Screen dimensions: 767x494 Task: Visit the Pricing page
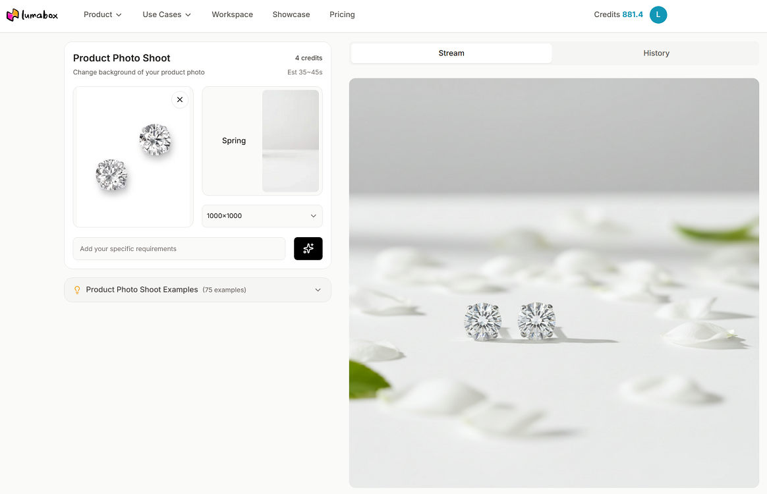tap(342, 14)
